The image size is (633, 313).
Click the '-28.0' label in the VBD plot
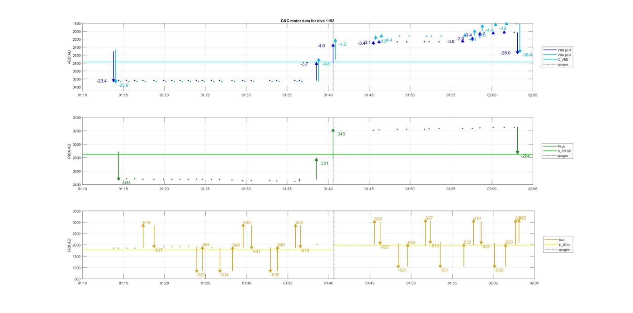[505, 53]
